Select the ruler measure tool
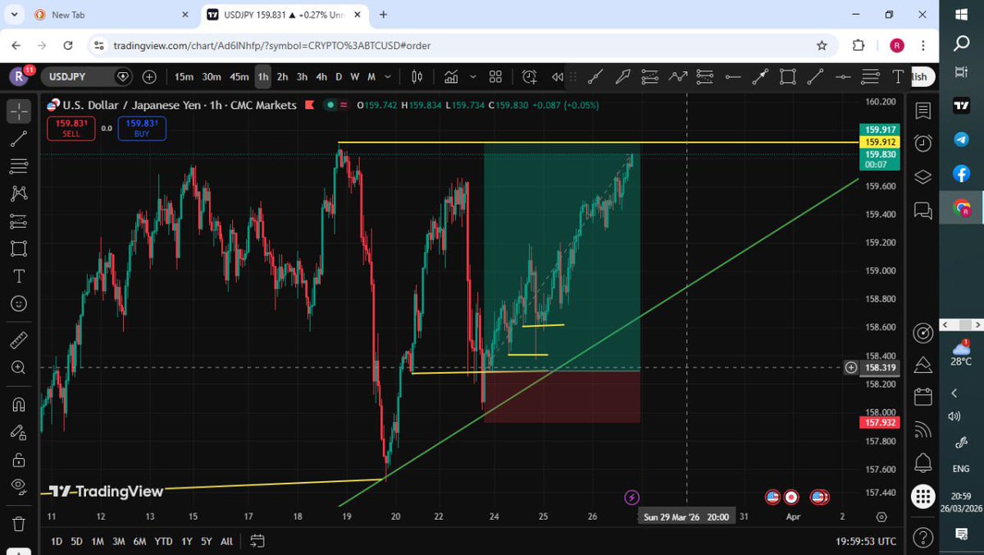The image size is (984, 555). [19, 339]
